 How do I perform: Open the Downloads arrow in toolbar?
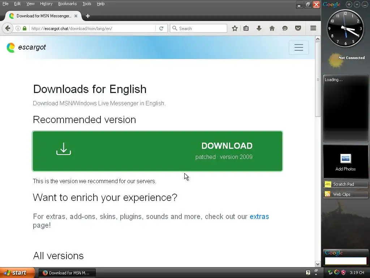(259, 28)
